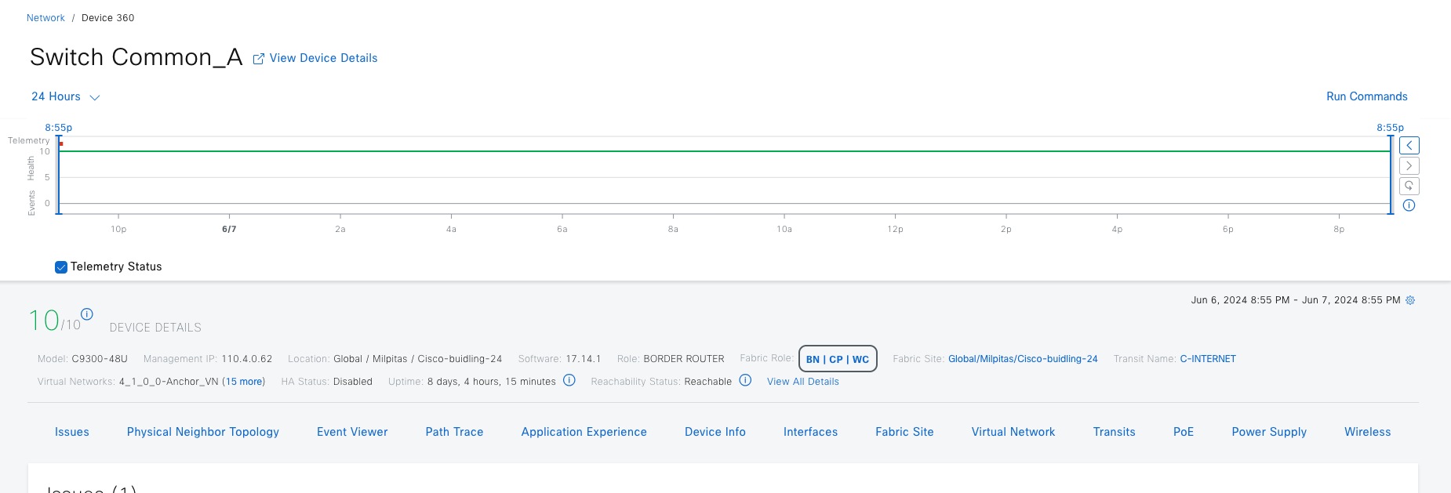Open the date range settings gear
The image size is (1451, 493).
(1410, 300)
